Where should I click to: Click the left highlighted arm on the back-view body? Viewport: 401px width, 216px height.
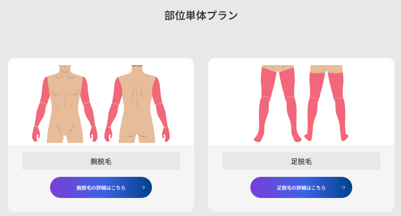pyautogui.click(x=113, y=108)
